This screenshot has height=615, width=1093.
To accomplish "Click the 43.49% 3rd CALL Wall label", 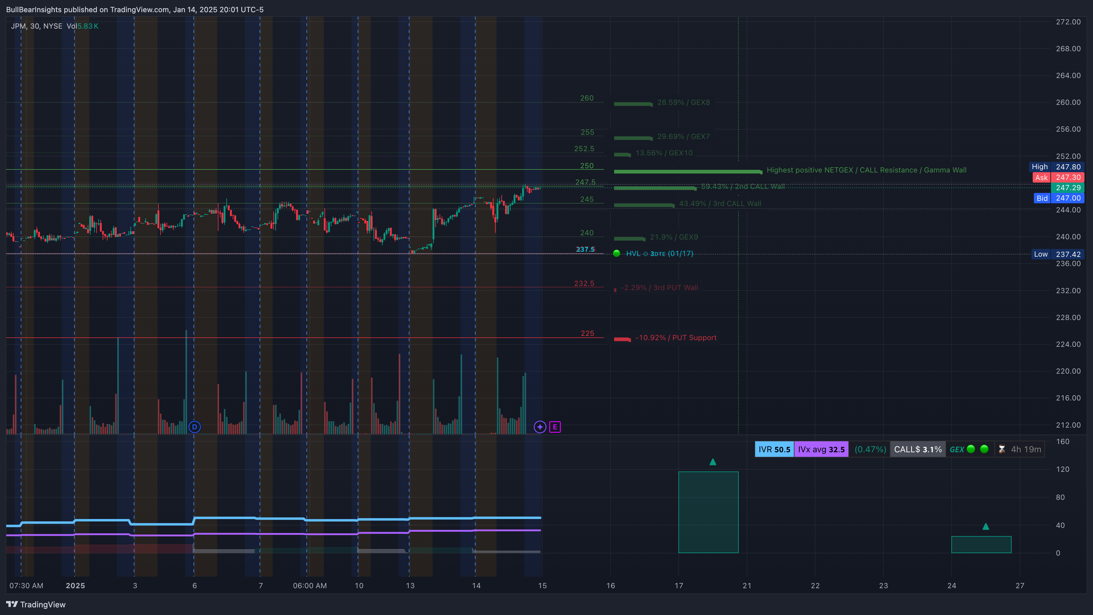I will tap(720, 204).
